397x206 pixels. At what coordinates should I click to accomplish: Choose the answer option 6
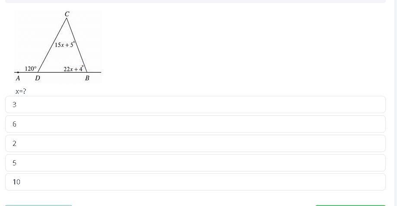[x=195, y=124]
